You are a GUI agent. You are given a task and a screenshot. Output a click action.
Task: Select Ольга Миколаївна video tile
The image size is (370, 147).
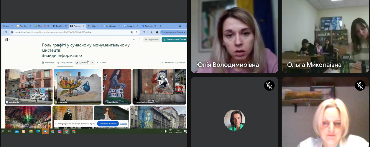click(x=325, y=36)
